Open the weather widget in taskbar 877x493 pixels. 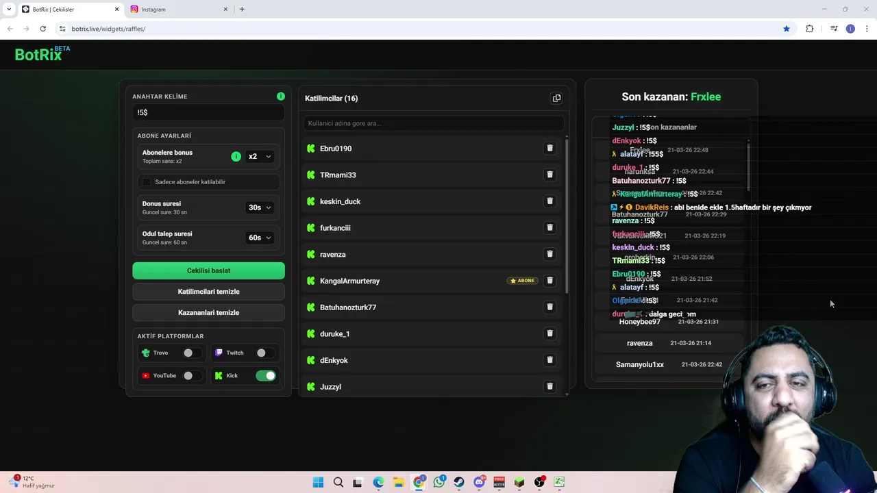[x=33, y=482]
